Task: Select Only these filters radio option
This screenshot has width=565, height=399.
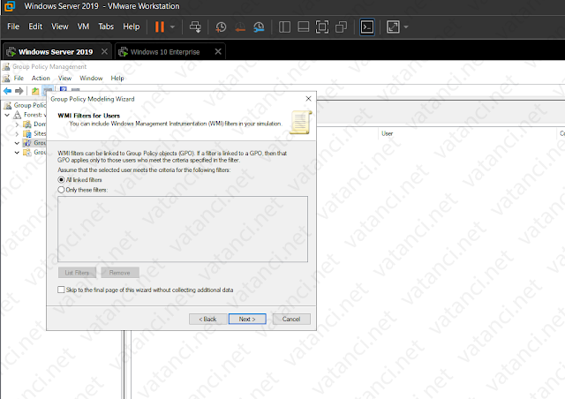Action: click(x=61, y=190)
